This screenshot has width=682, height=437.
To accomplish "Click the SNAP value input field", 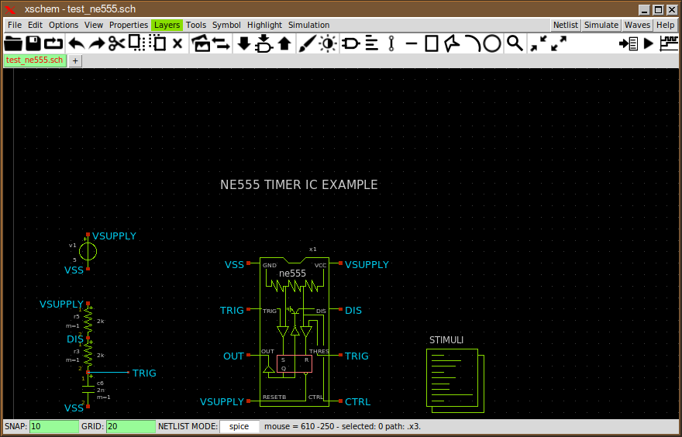I will pyautogui.click(x=53, y=427).
